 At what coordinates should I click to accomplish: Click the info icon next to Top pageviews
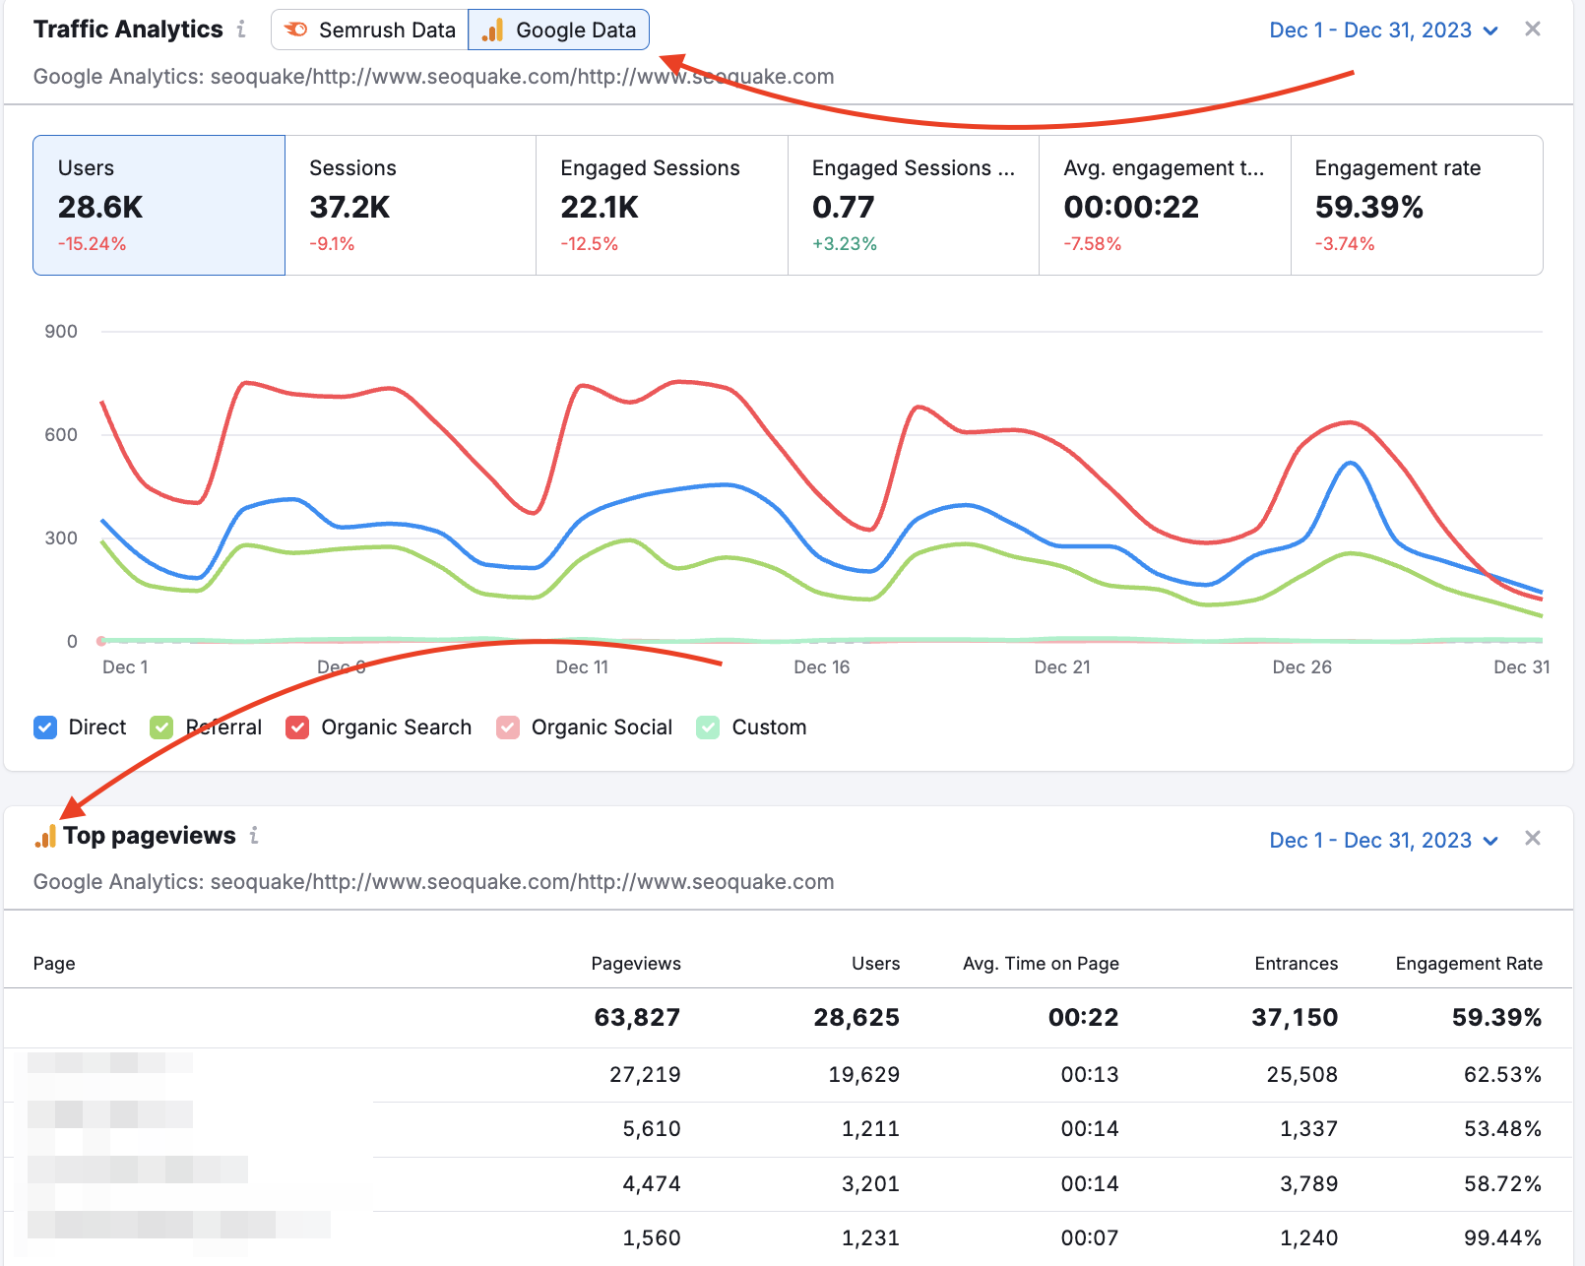255,835
